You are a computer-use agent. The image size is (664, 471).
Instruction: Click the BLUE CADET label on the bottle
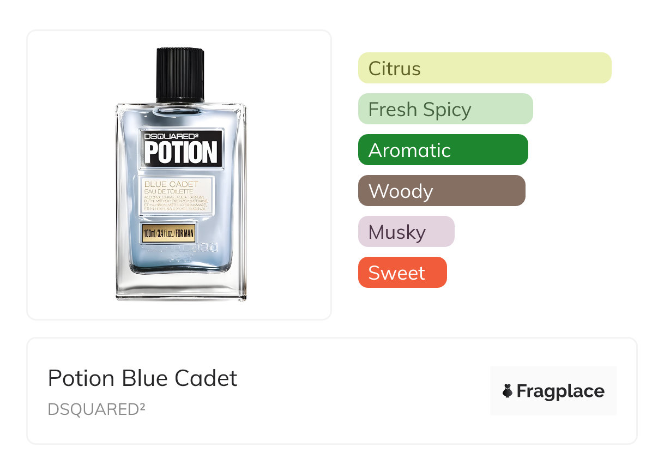click(171, 184)
